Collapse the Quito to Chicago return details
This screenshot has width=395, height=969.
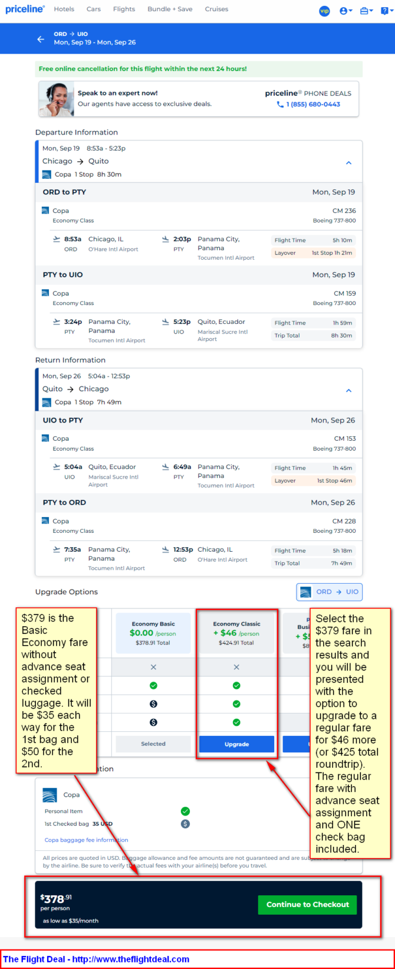(348, 391)
